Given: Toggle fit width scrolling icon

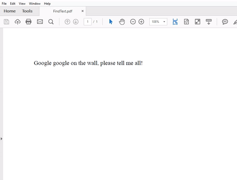Looking at the screenshot, I should [175, 22].
